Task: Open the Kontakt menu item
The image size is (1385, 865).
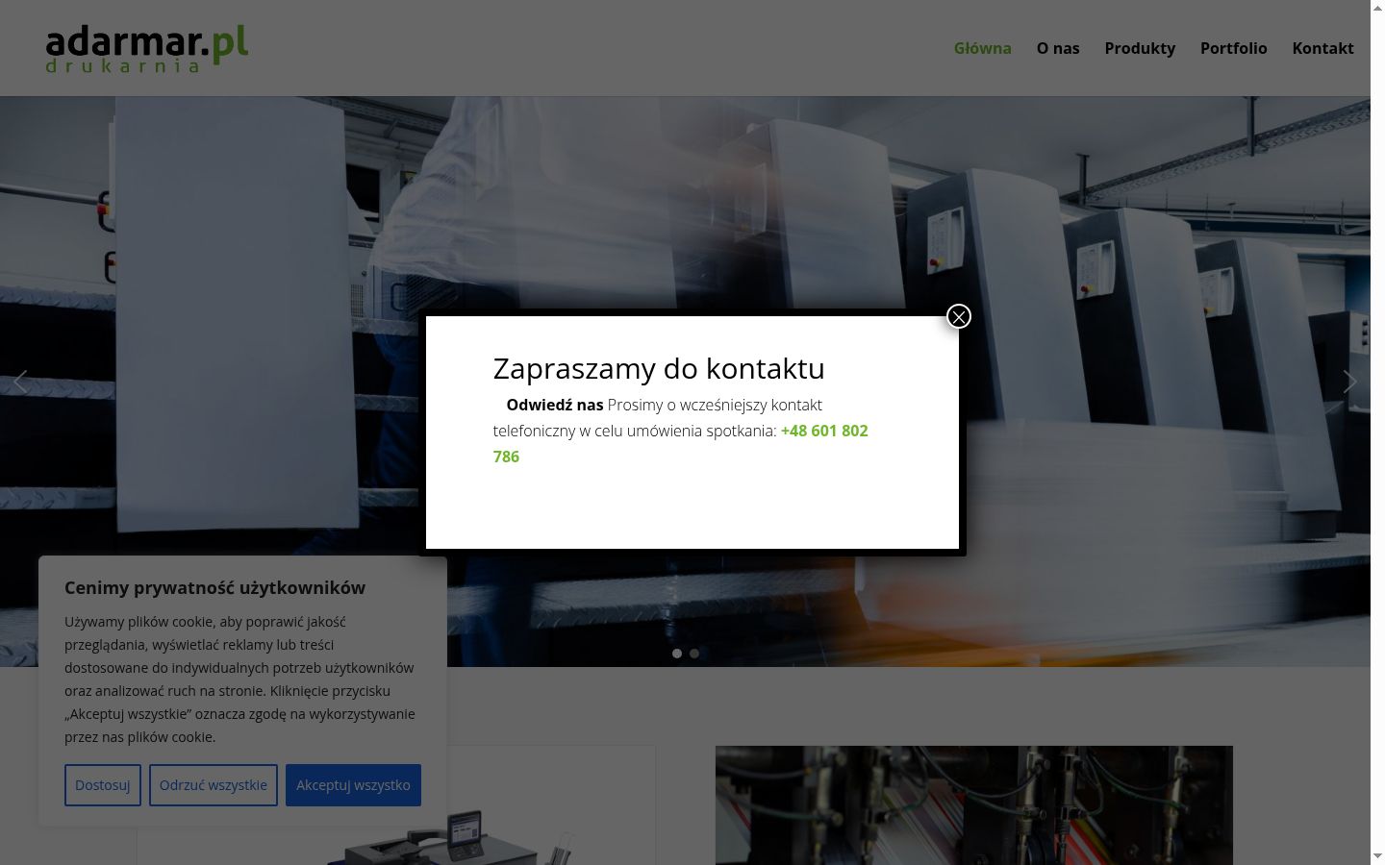Action: click(1322, 48)
